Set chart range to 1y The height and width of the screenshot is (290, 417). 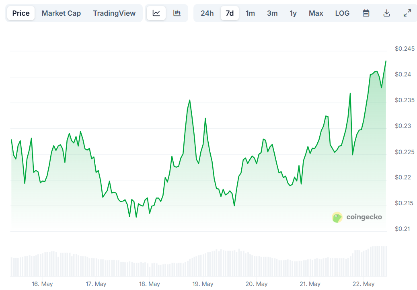pos(293,13)
